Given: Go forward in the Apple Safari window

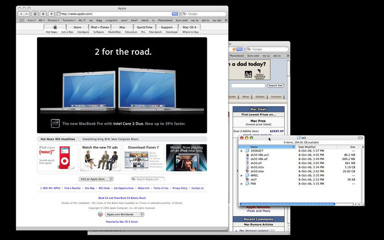Looking at the screenshot, I should click(27, 14).
